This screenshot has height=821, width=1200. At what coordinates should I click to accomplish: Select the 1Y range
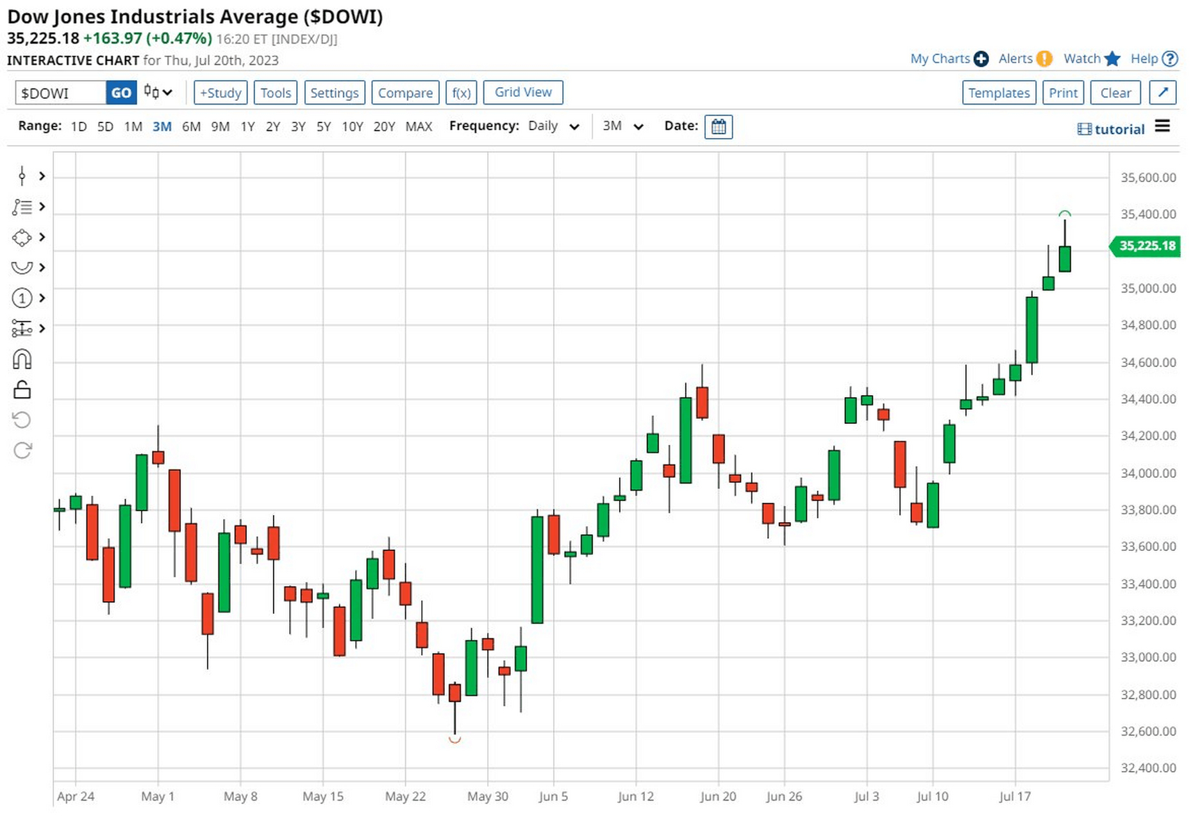click(247, 126)
